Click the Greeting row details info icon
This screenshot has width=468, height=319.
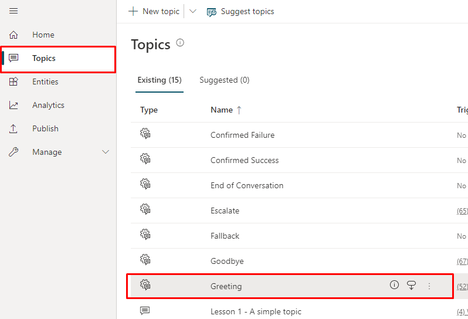[394, 285]
